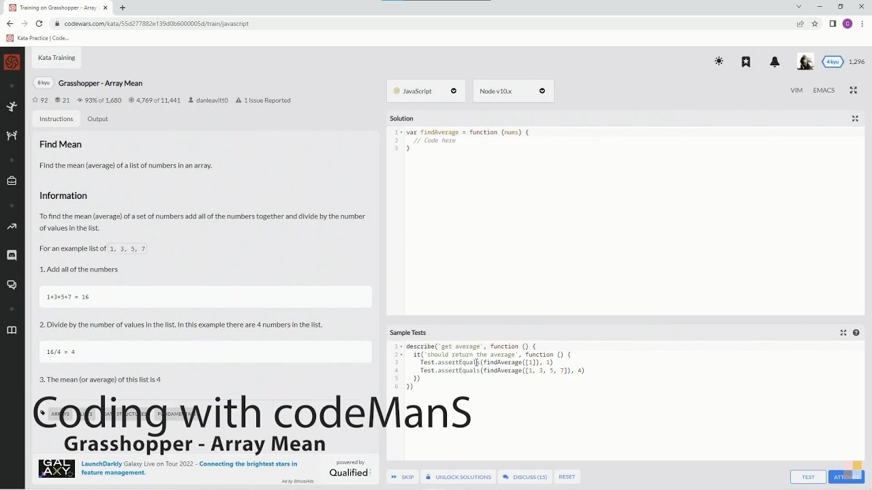The width and height of the screenshot is (872, 490).
Task: Open the Discord chat sidebar icon
Action: pos(12,255)
